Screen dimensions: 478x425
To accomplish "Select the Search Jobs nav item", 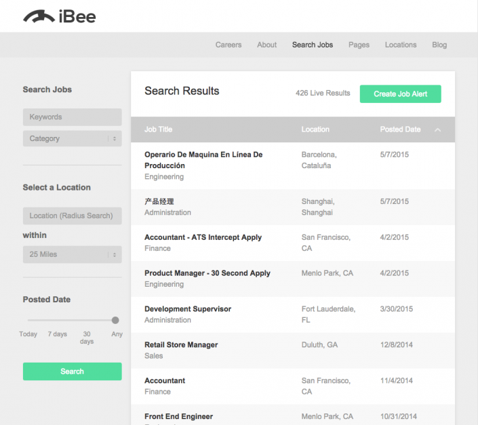I will (x=313, y=45).
